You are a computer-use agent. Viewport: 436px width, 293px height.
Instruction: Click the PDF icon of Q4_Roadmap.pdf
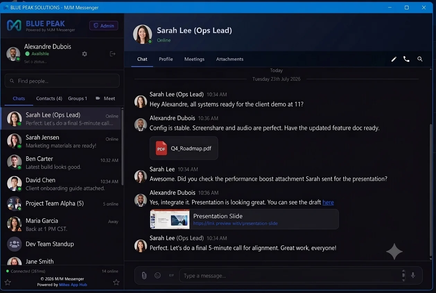tap(161, 148)
